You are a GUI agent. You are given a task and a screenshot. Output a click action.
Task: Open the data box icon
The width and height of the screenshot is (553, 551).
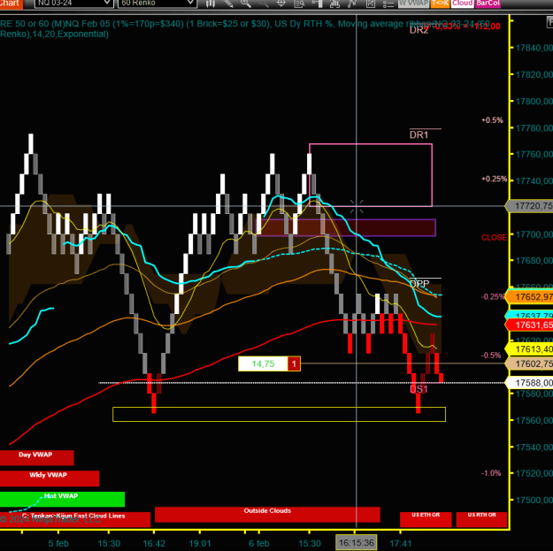(x=299, y=4)
